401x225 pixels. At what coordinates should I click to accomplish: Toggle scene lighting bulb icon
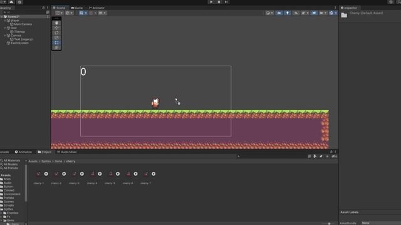(x=288, y=13)
